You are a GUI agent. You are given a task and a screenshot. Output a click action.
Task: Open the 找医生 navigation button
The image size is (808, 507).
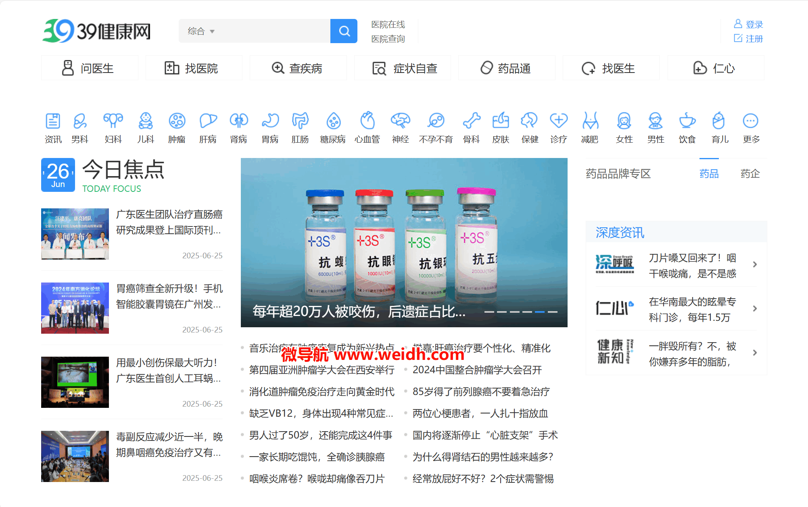point(611,68)
